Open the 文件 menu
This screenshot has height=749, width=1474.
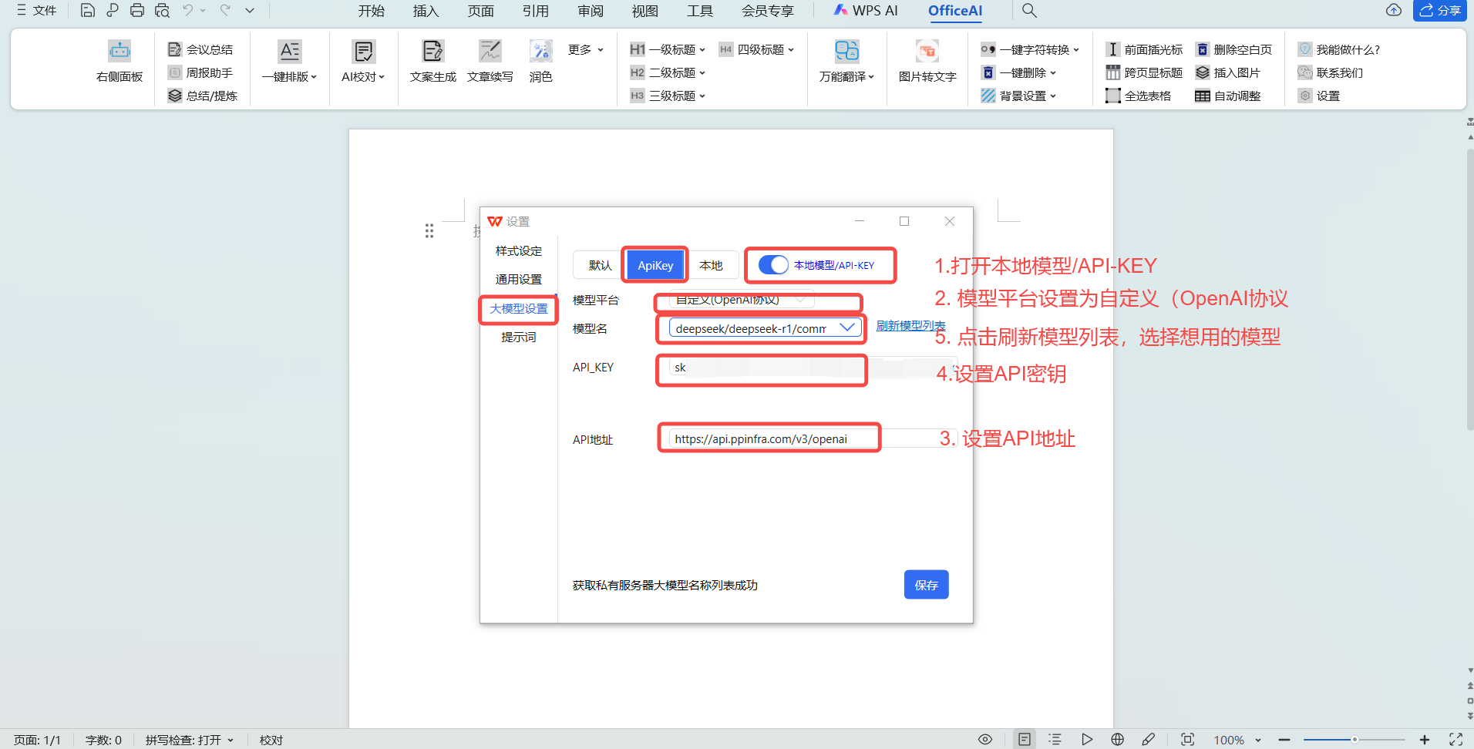[x=36, y=11]
